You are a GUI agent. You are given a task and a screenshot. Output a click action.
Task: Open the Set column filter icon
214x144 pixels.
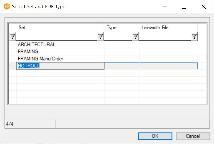[100, 37]
